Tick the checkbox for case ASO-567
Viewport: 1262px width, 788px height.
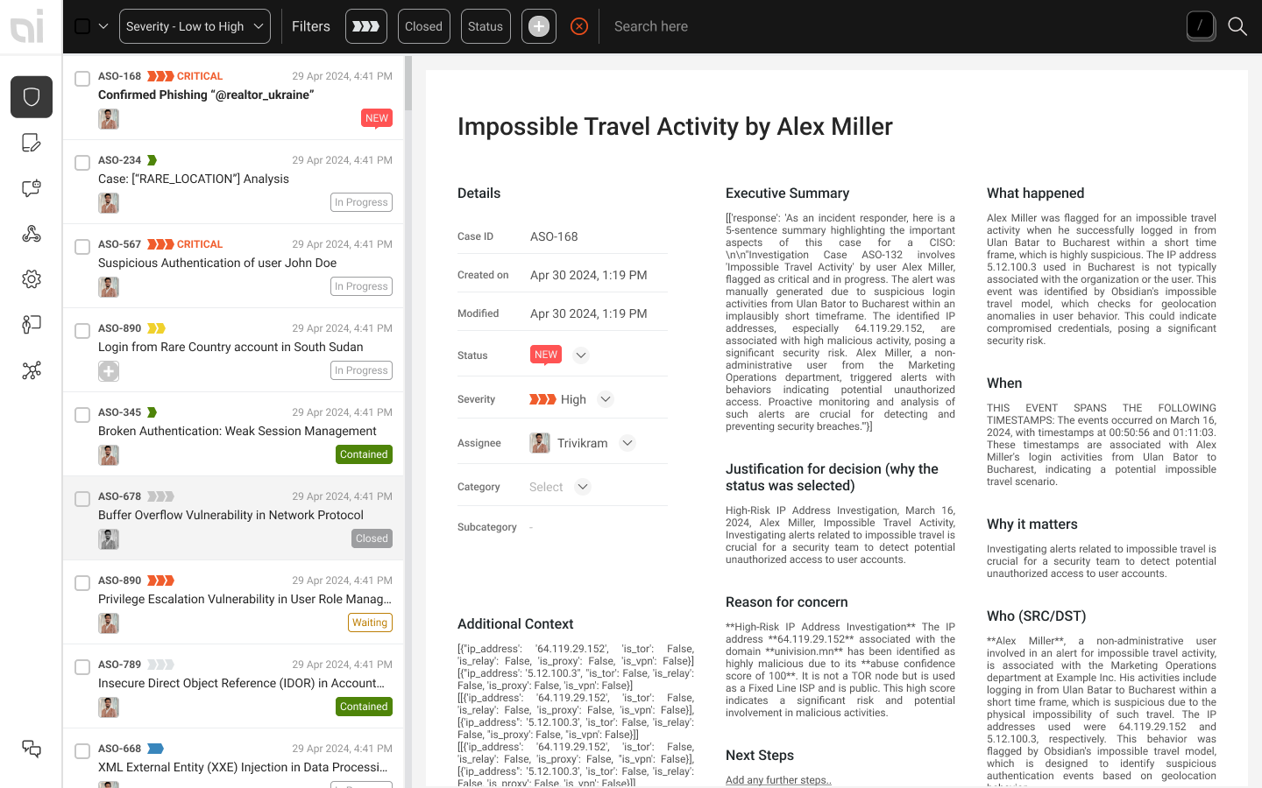(x=82, y=247)
